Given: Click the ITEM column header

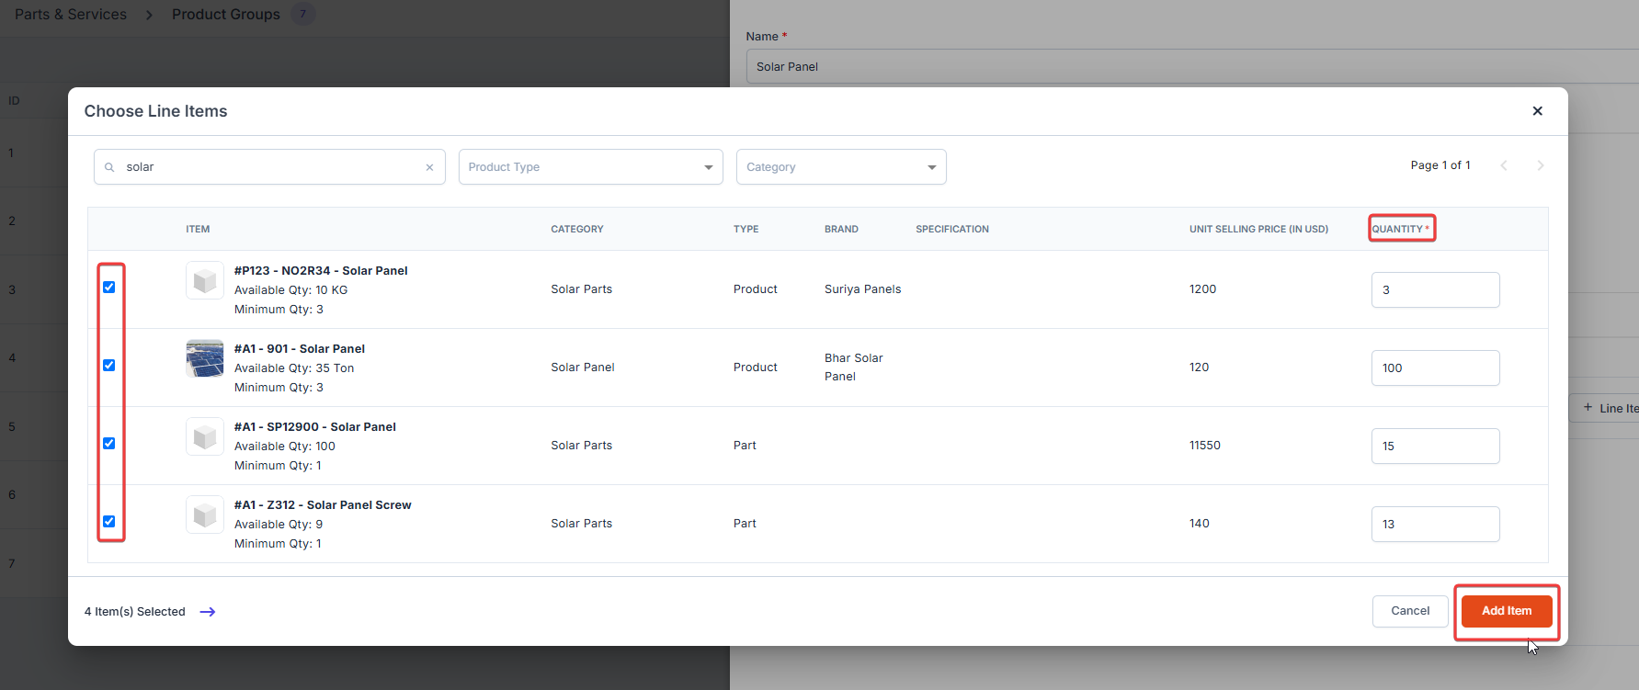Looking at the screenshot, I should click(x=198, y=229).
